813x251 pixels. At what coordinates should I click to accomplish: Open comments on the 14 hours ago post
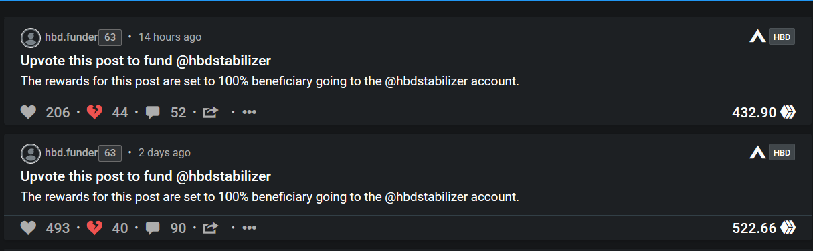tap(153, 113)
